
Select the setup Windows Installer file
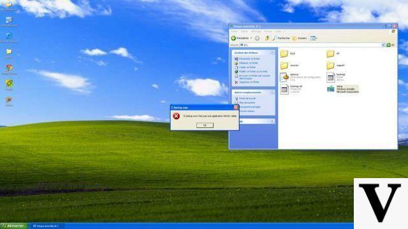point(343,89)
